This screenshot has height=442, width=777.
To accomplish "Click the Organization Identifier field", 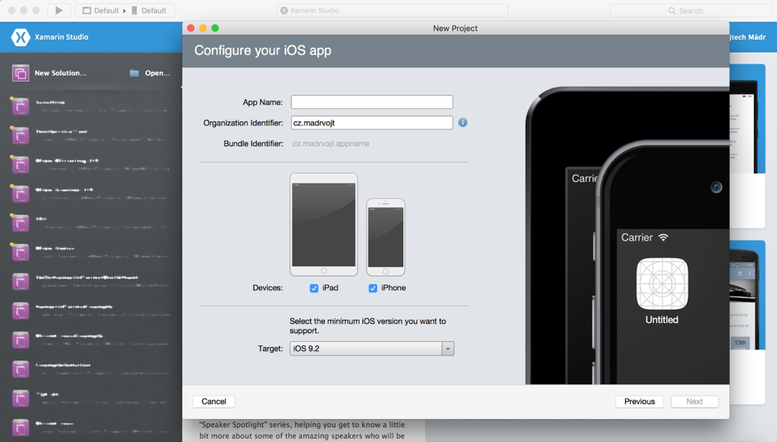I will 372,123.
